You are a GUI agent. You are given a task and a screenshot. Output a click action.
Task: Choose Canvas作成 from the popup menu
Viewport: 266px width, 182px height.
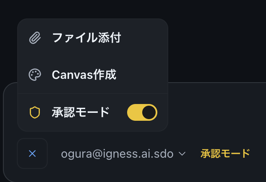tap(84, 75)
